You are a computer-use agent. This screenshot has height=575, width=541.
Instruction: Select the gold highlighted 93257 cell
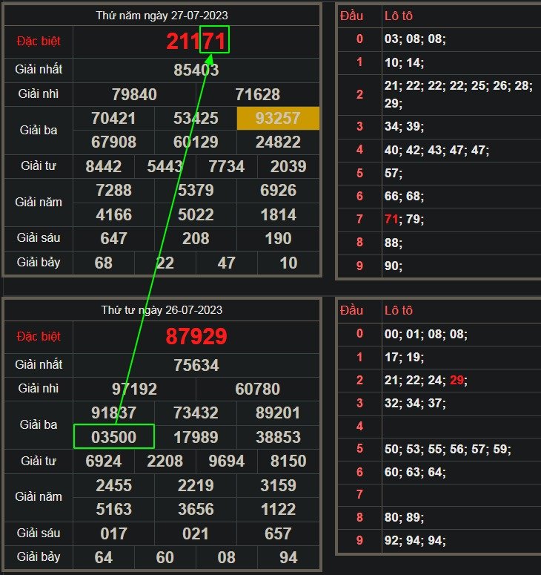pos(278,118)
